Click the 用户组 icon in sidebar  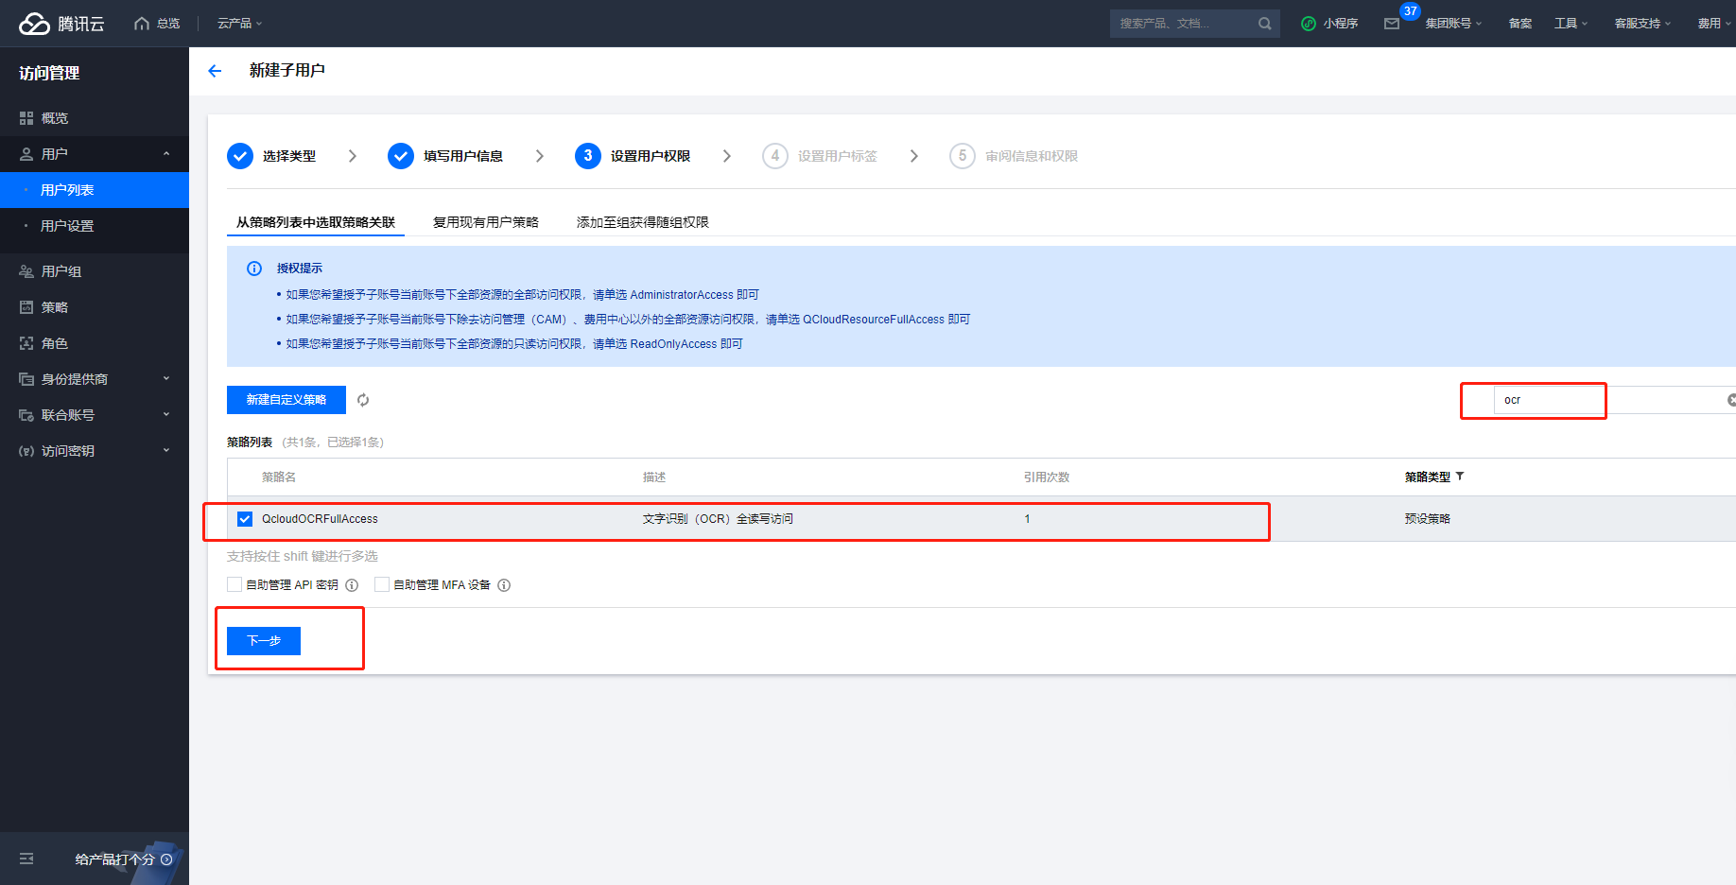(26, 271)
